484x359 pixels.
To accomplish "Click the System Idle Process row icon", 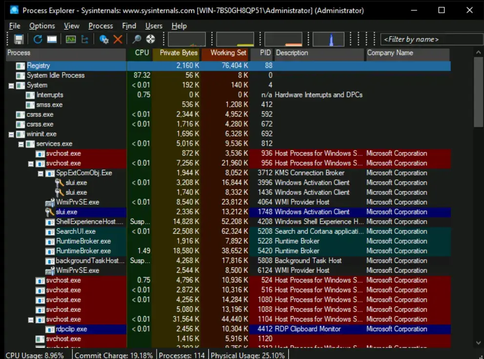I will (x=20, y=76).
